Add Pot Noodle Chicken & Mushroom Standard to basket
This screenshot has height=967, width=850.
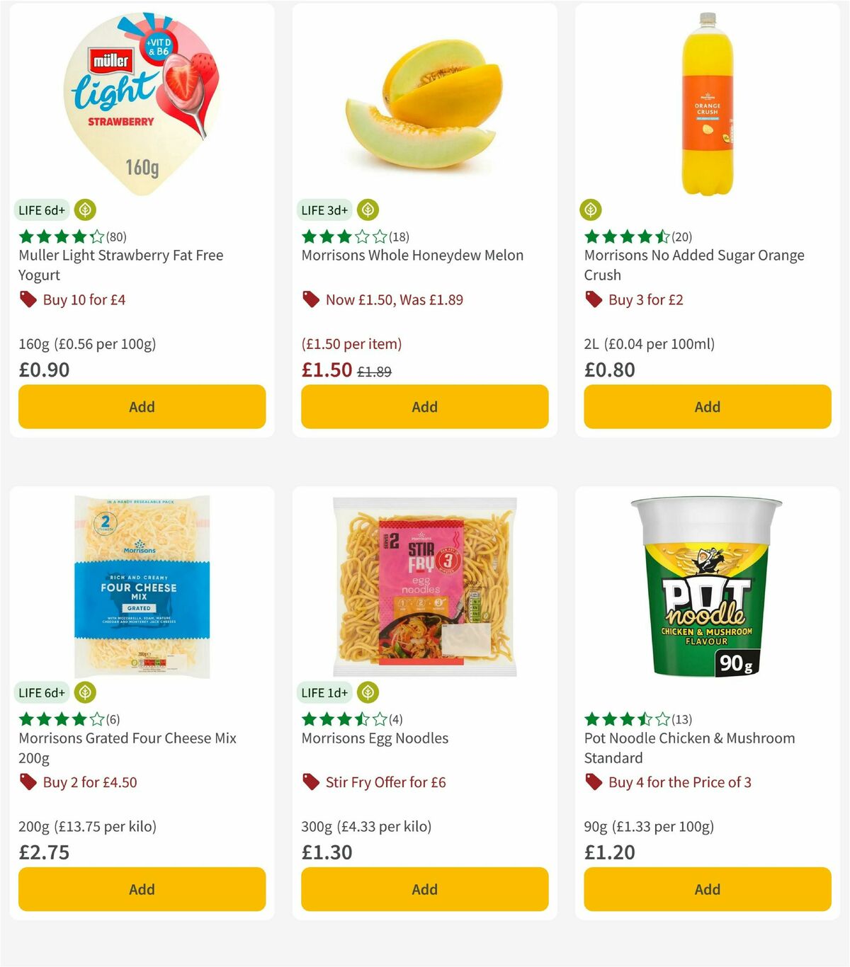pyautogui.click(x=706, y=889)
